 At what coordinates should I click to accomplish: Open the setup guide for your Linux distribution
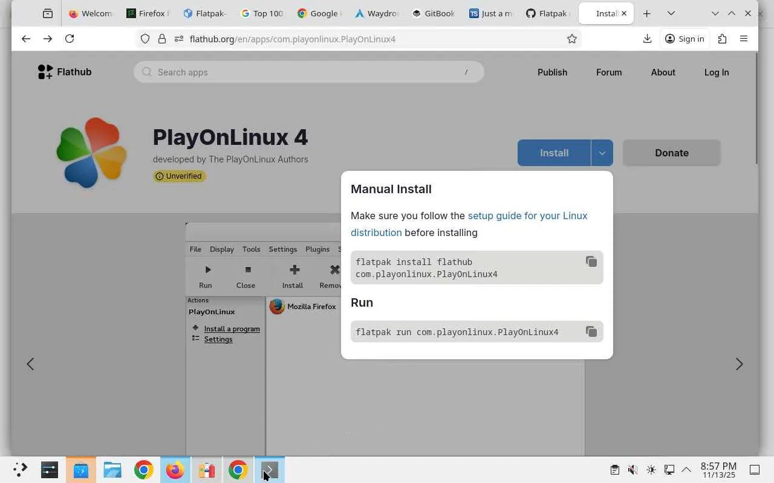(x=469, y=224)
